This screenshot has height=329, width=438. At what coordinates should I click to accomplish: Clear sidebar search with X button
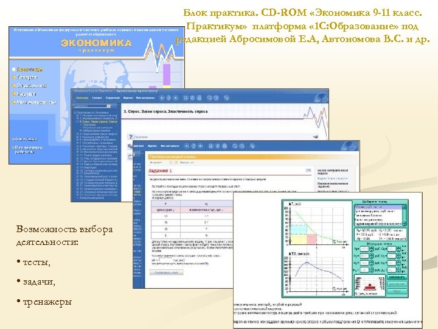point(109,106)
